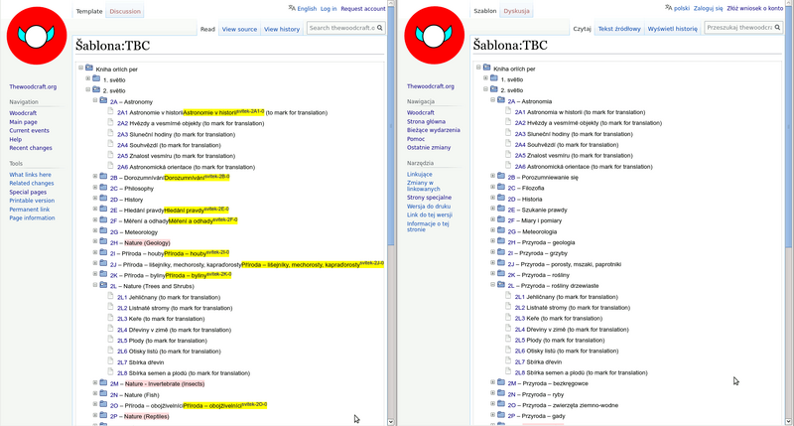794x426 pixels.
Task: Click the page icon beside 2L5 Plody in the right pane
Action: coord(508,339)
